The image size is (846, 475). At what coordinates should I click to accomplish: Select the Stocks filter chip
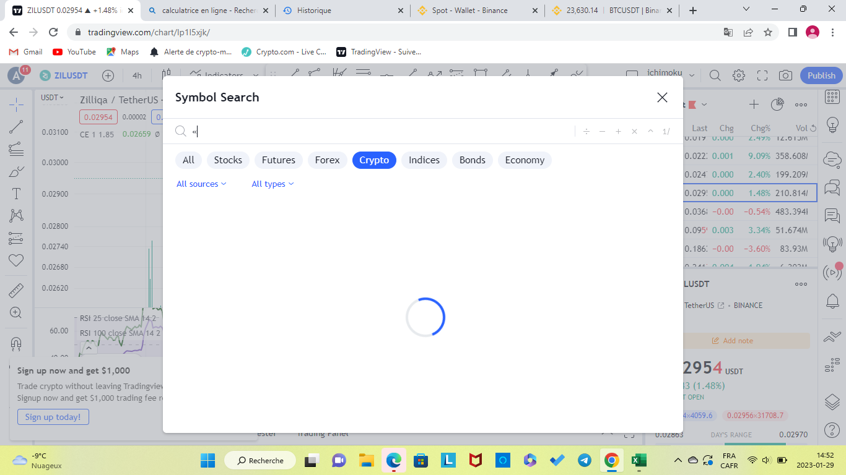click(x=228, y=160)
